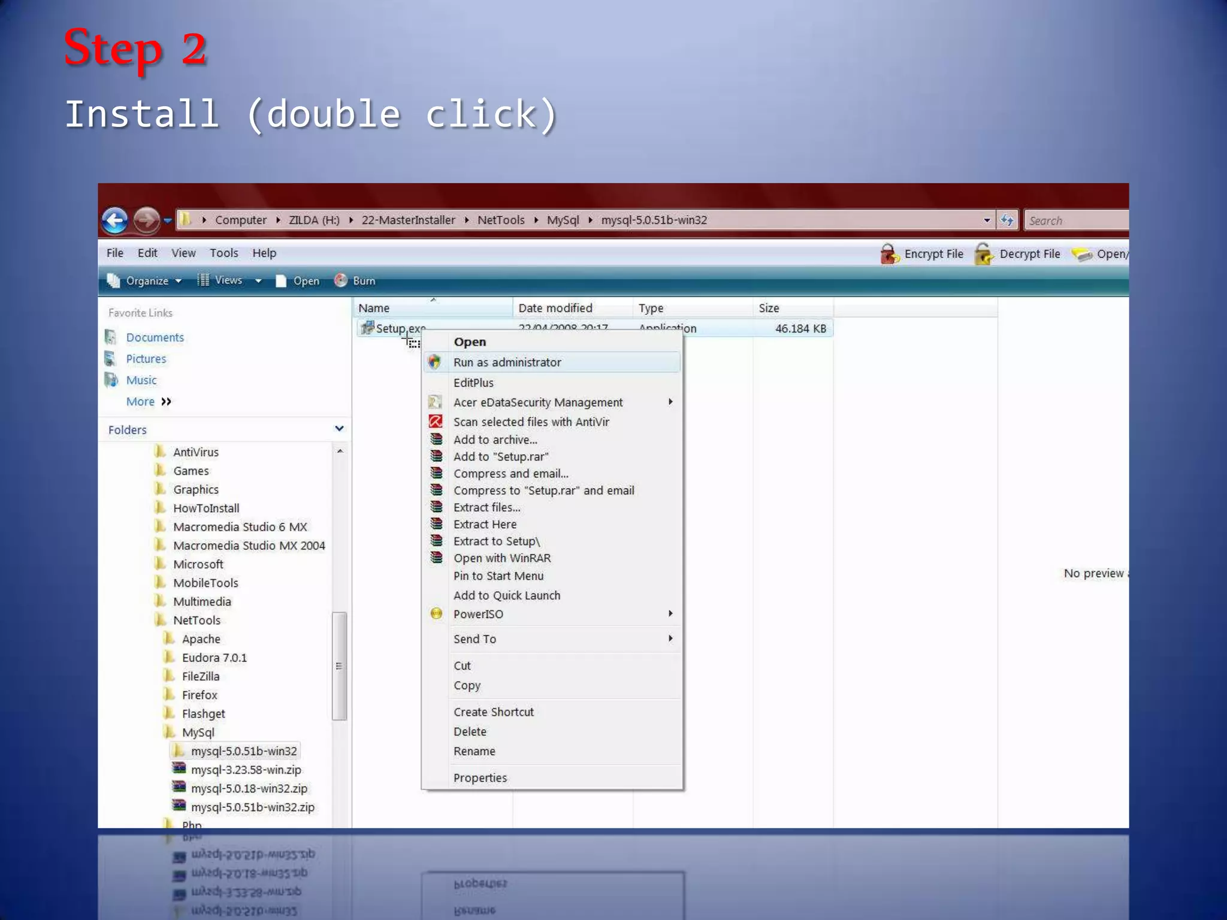Select the Eudora 7.0.1 folder
The width and height of the screenshot is (1227, 920).
coord(214,657)
